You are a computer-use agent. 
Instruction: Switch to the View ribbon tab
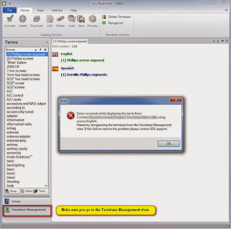[x=40, y=10]
